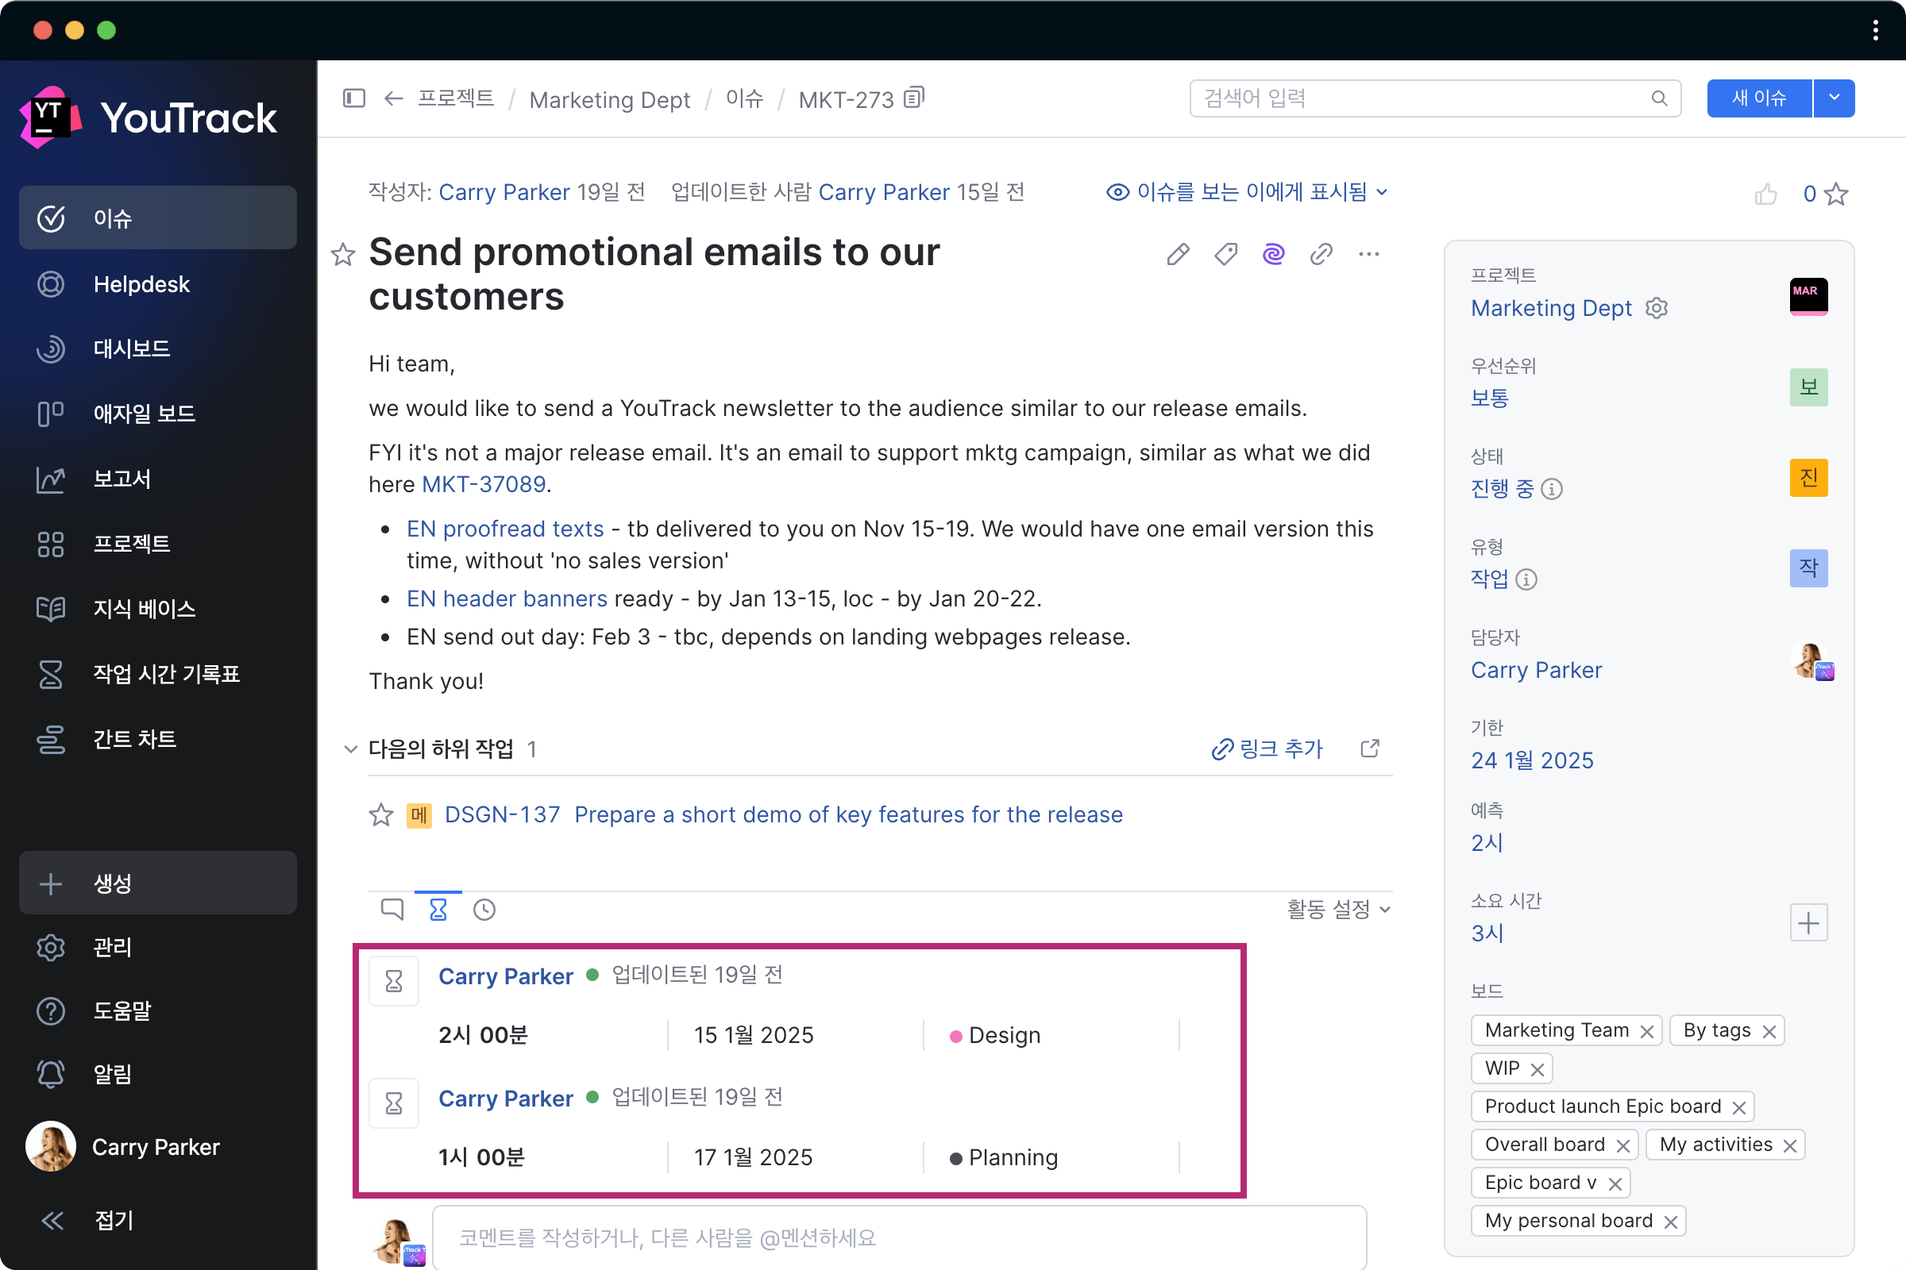Star the issue title to watch it
The width and height of the screenshot is (1906, 1270).
343,254
